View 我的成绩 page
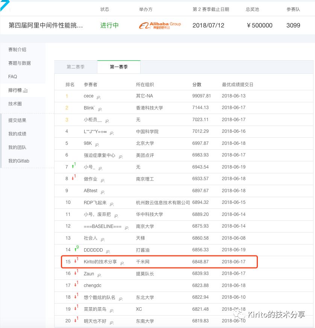The height and width of the screenshot is (328, 315). [17, 134]
